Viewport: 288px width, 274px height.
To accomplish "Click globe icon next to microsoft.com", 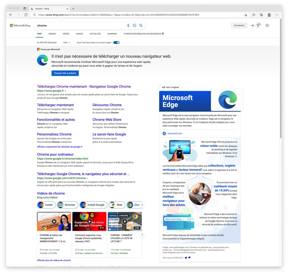I will (164, 134).
